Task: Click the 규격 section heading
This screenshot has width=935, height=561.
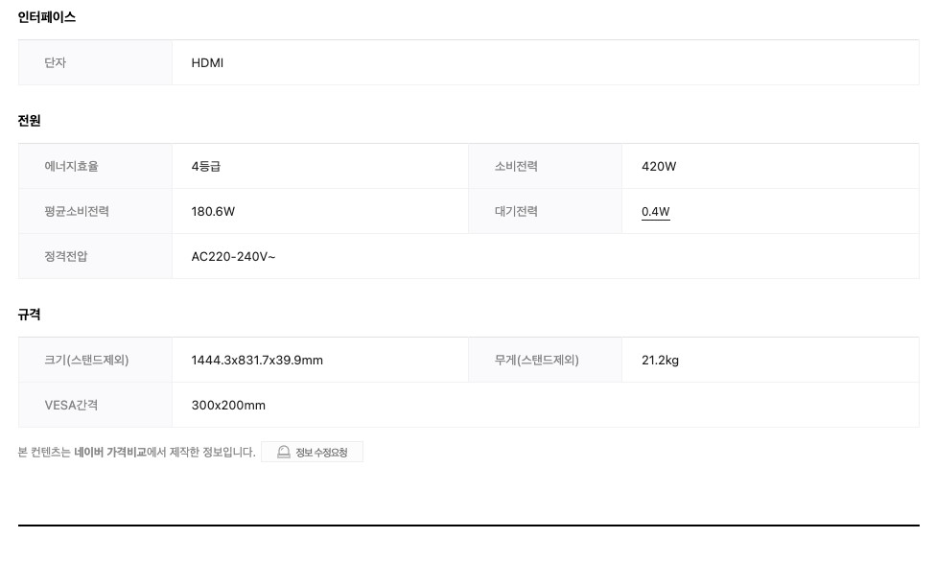Action: point(29,315)
